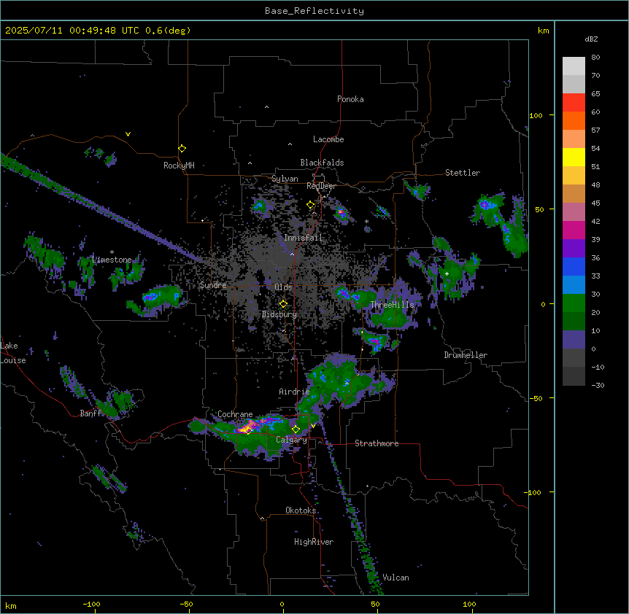Click the Blackfalds map label

pos(322,163)
